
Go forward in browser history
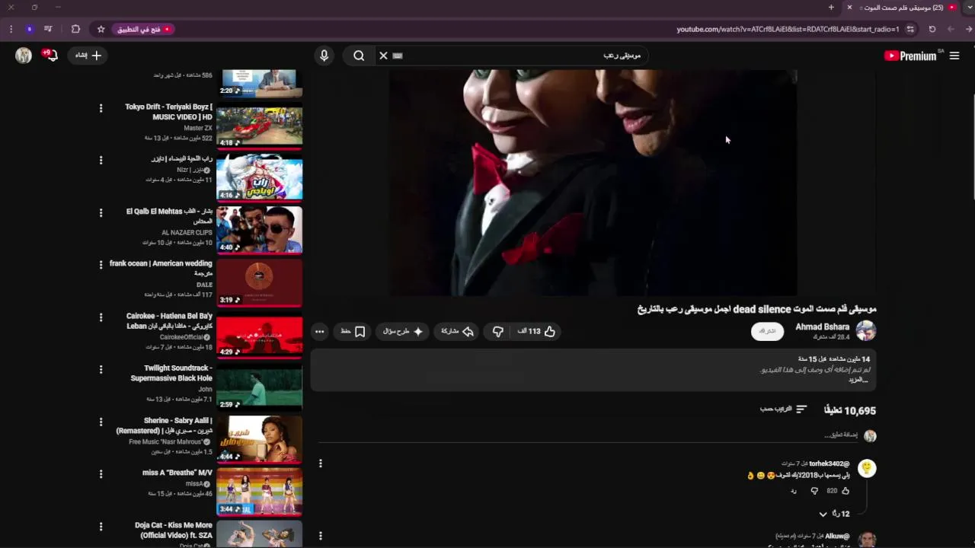click(x=951, y=29)
